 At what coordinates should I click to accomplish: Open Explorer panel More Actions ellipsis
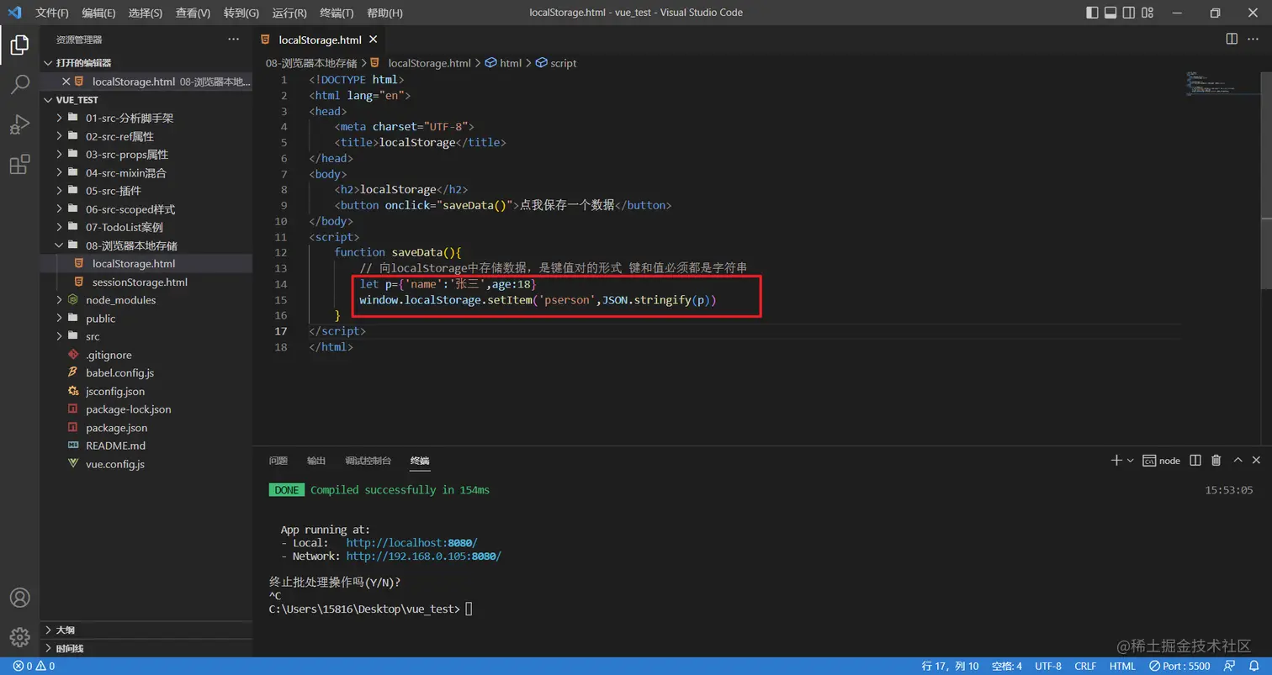click(233, 40)
